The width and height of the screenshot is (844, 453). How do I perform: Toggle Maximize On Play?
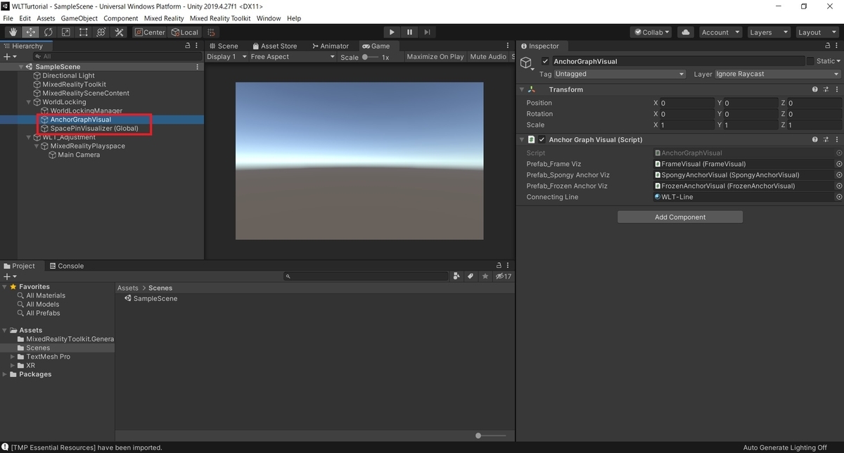435,57
